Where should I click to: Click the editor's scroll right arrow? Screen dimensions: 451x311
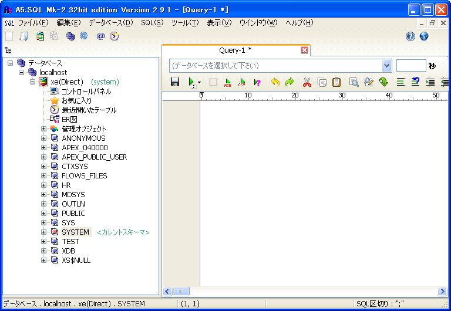442,292
